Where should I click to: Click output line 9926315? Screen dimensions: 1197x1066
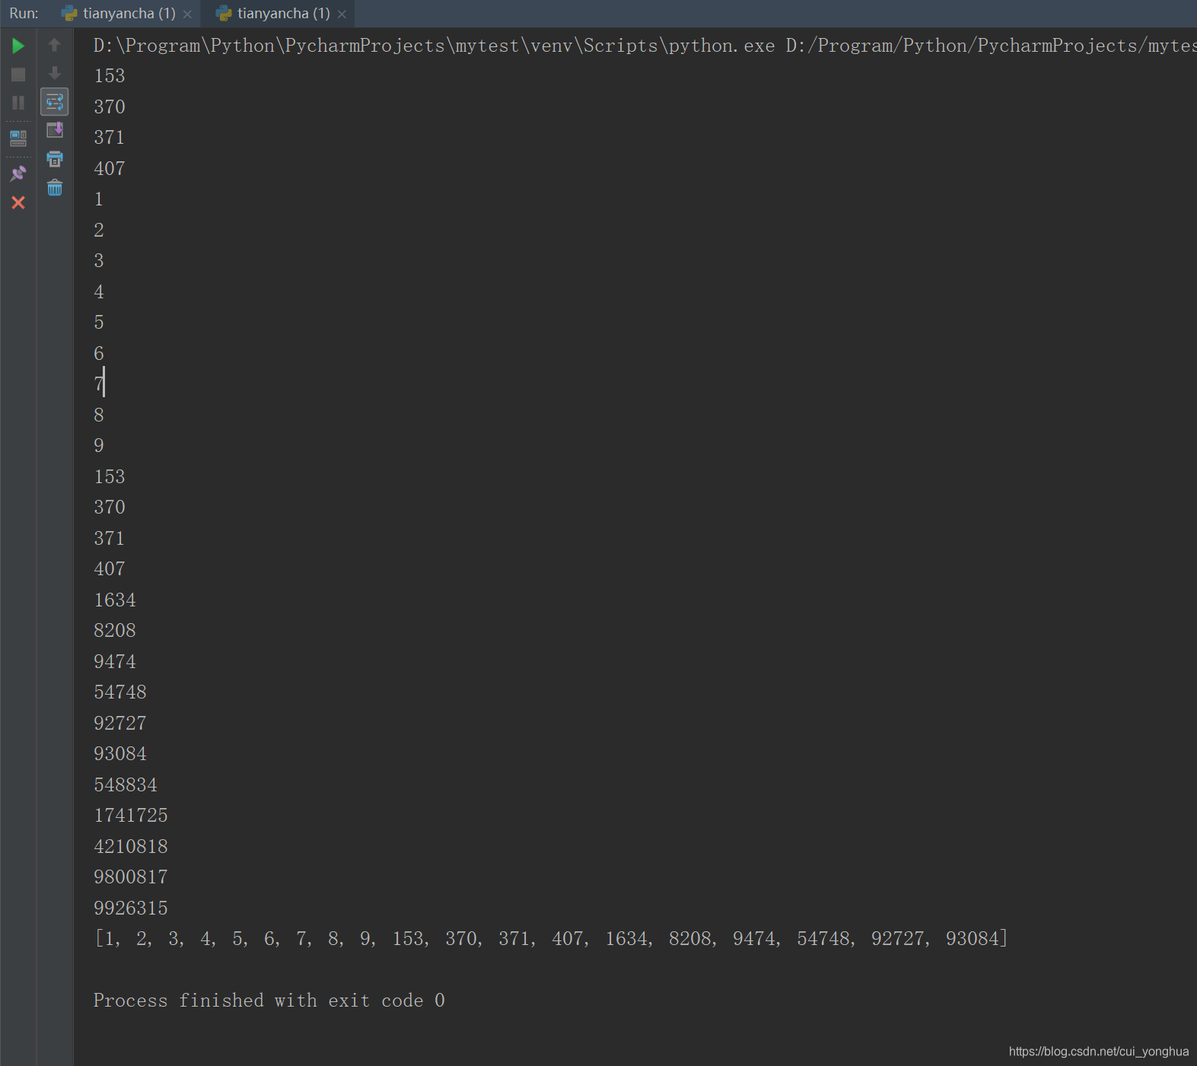click(x=131, y=908)
